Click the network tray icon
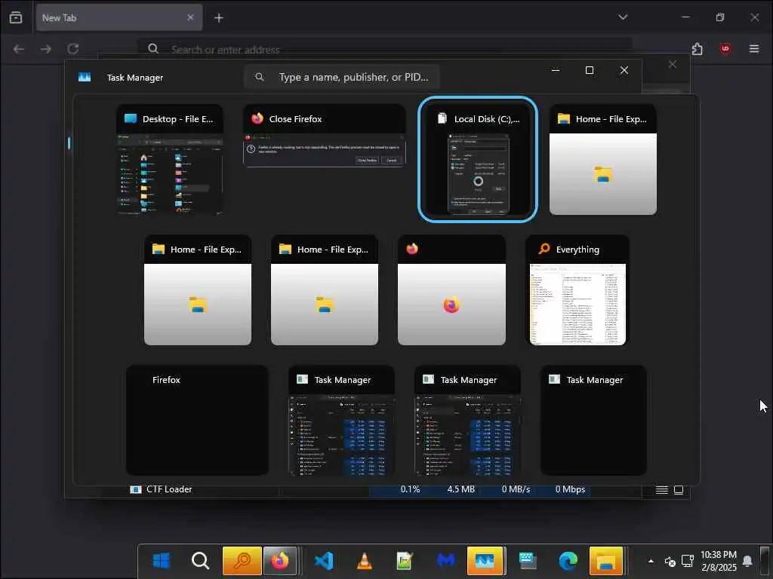Screen dimensions: 773x579 688,561
